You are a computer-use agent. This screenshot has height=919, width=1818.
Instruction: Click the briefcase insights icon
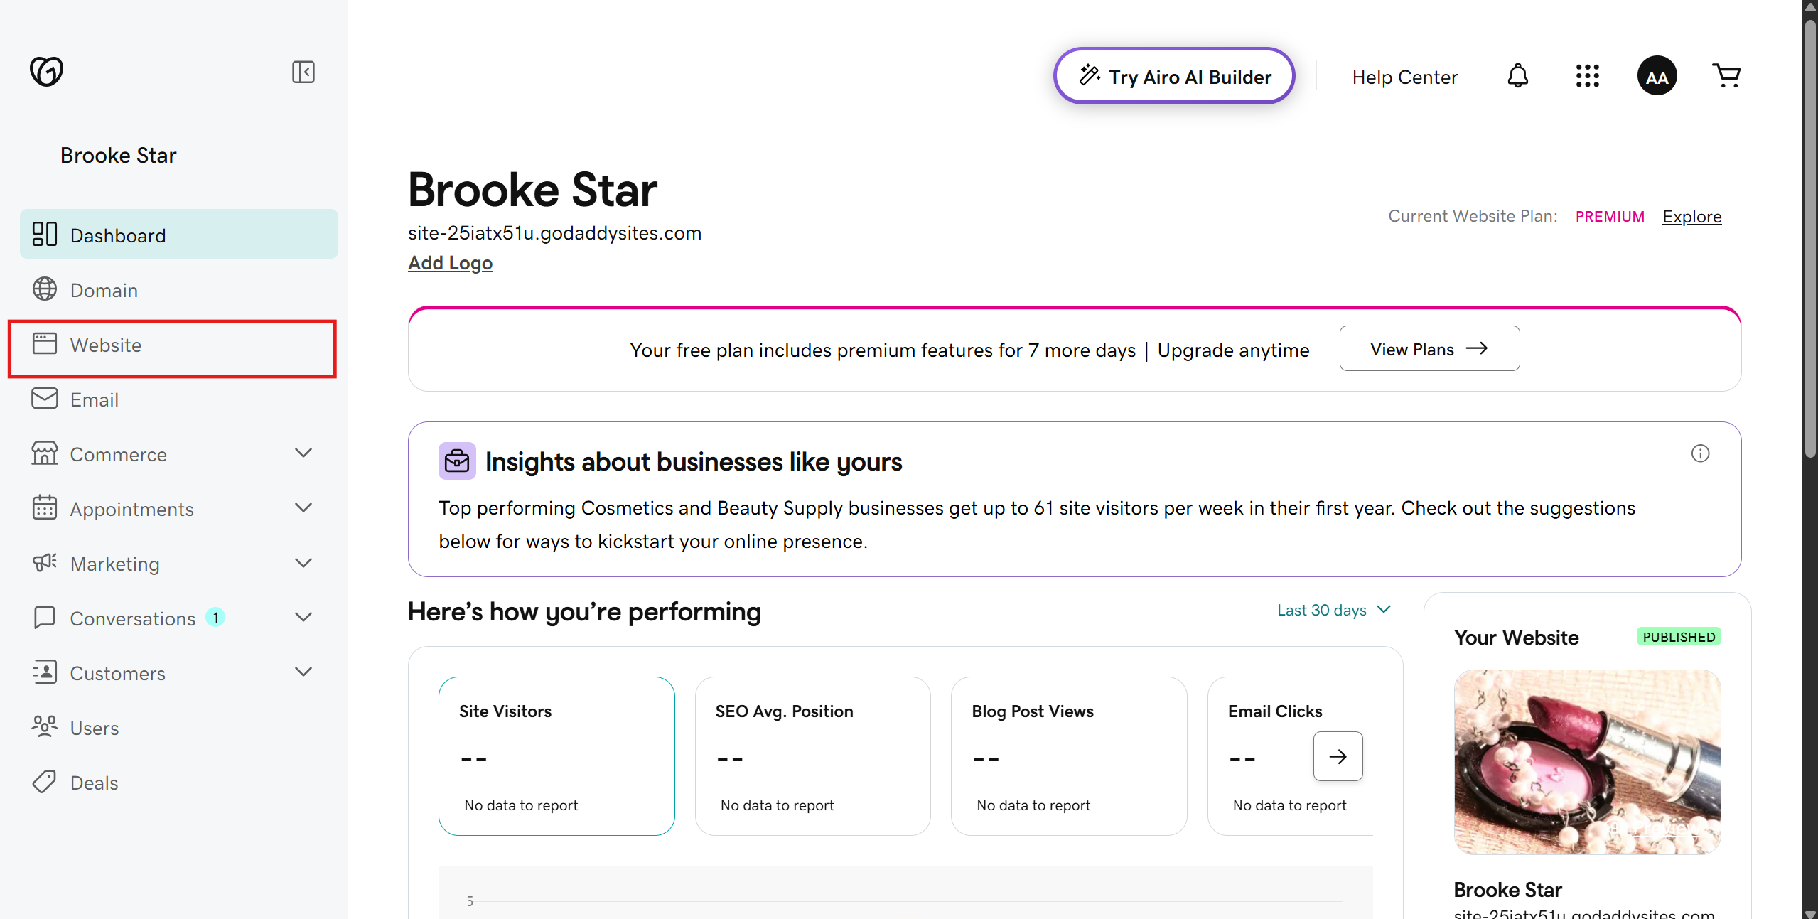click(457, 461)
